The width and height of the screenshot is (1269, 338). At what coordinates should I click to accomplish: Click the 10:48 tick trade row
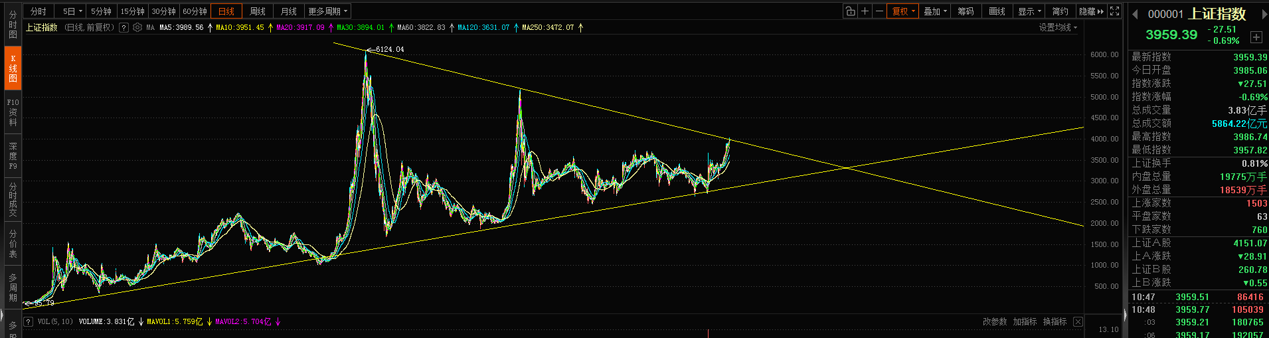1199,309
